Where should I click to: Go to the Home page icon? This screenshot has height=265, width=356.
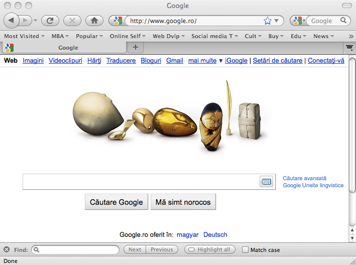coord(94,21)
